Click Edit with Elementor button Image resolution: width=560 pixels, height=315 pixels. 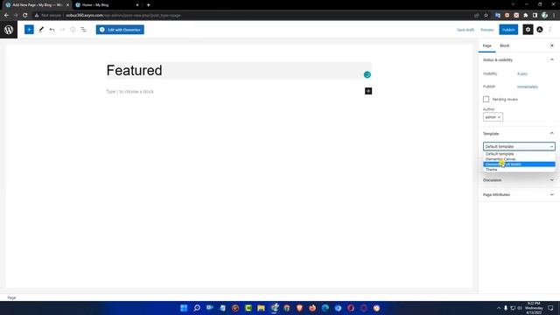[x=120, y=30]
